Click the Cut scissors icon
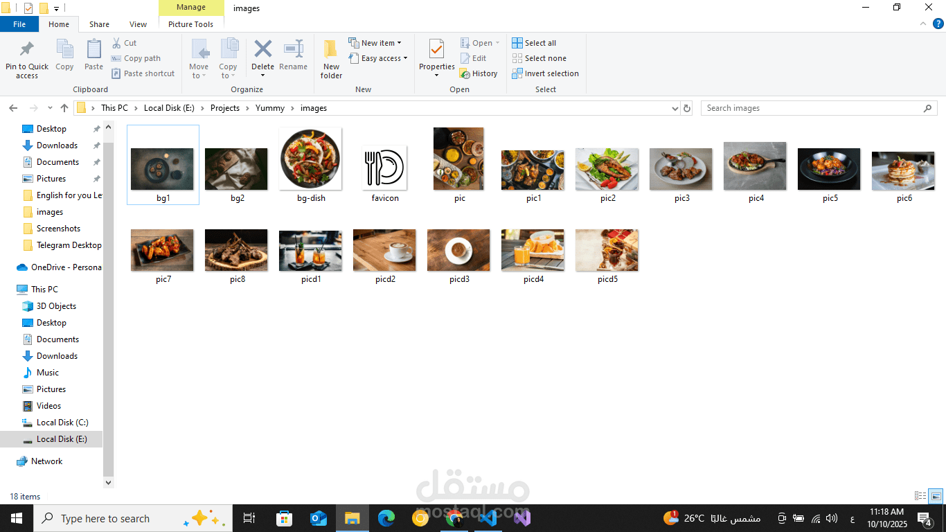946x532 pixels. [x=116, y=43]
